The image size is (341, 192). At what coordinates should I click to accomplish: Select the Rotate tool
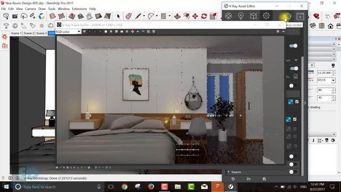coord(204,16)
